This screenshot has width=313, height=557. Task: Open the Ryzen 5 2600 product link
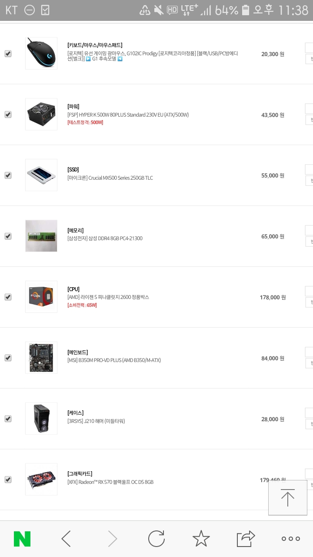point(108,297)
